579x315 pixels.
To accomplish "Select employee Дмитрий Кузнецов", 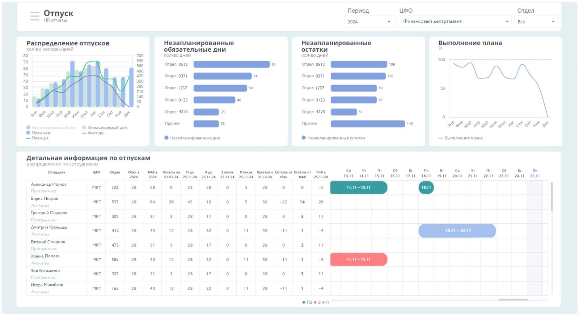I will [x=49, y=227].
